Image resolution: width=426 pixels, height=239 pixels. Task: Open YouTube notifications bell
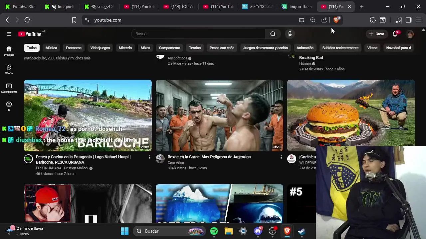pyautogui.click(x=395, y=34)
